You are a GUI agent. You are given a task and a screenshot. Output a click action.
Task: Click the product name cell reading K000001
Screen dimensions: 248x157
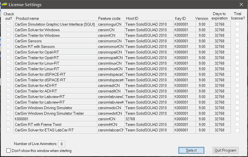pyautogui.click(x=55, y=119)
